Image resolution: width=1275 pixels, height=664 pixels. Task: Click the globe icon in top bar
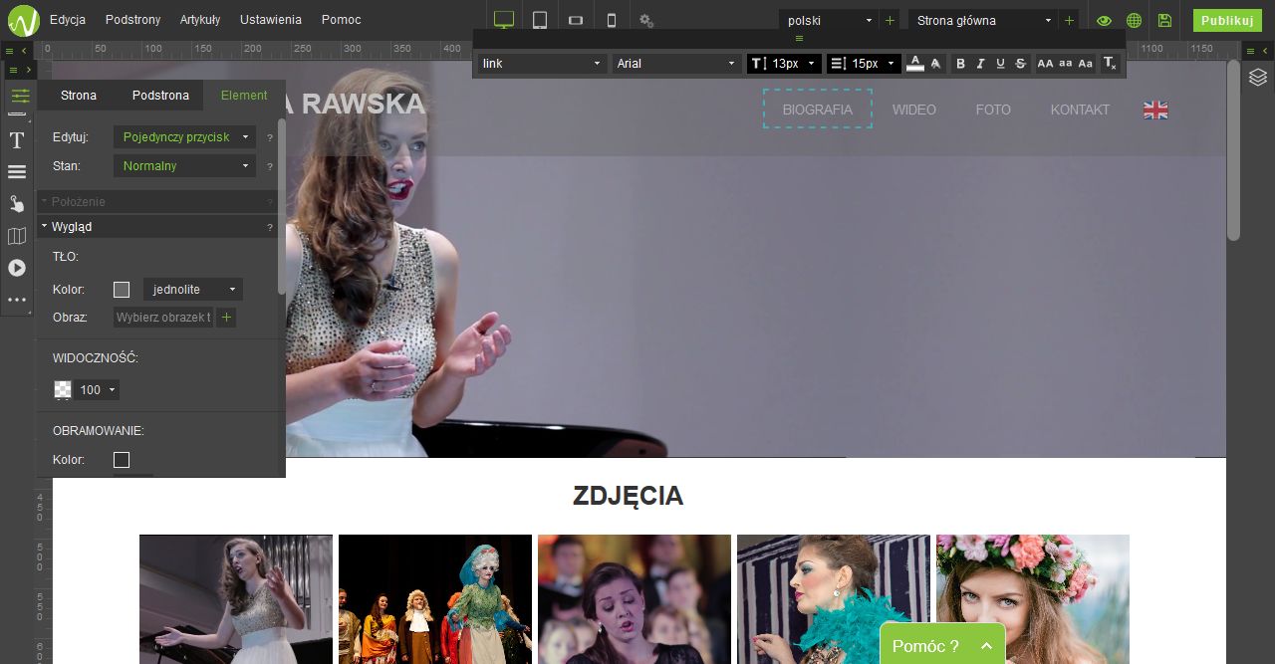click(1134, 20)
